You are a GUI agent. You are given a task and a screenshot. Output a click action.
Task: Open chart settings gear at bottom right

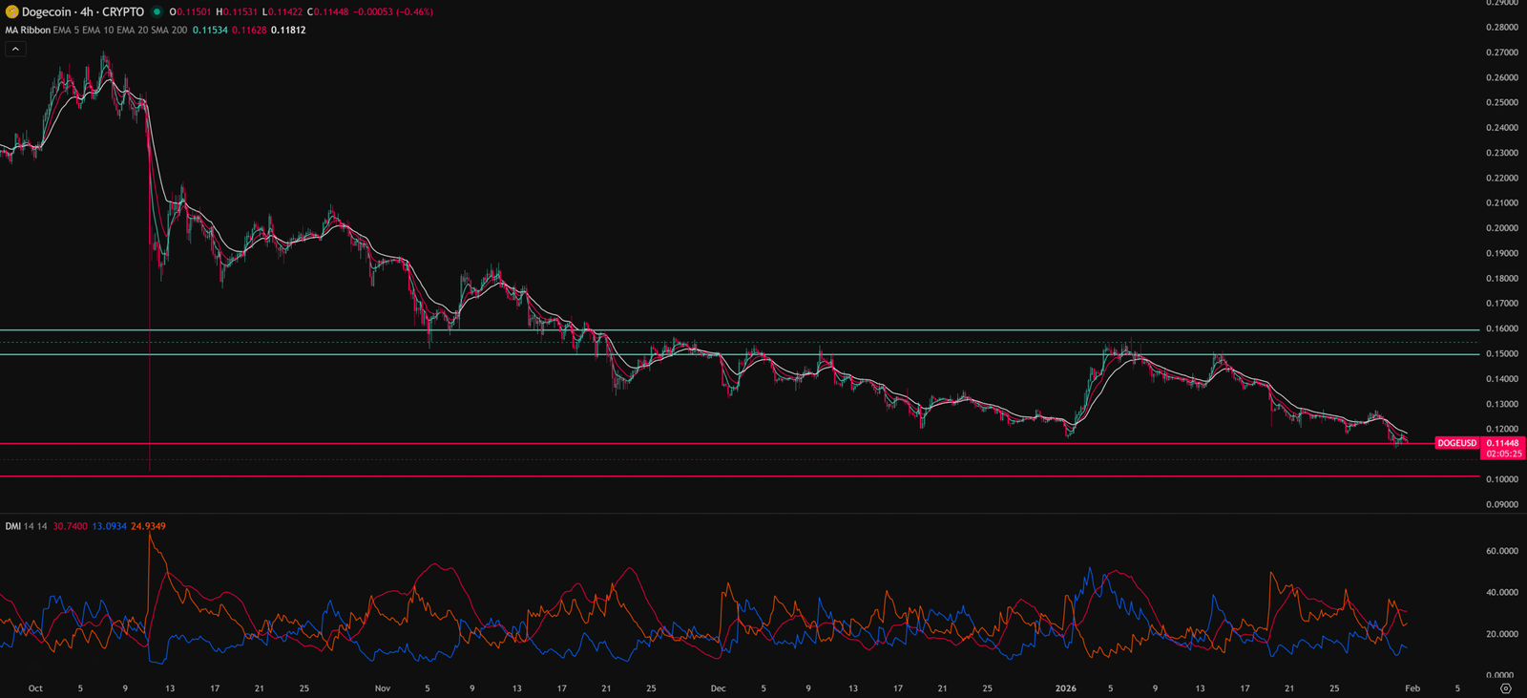(1506, 688)
